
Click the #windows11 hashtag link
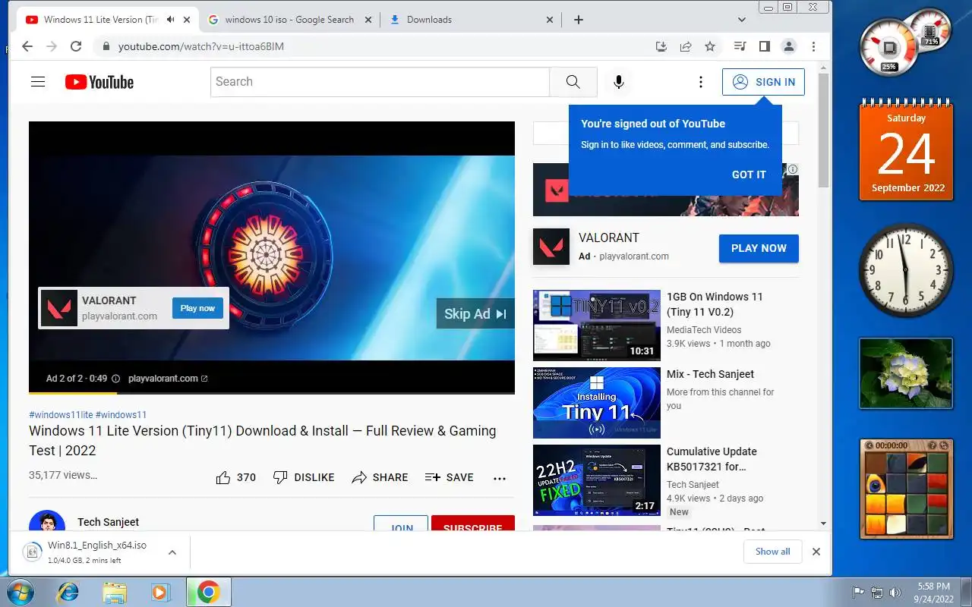pos(121,414)
